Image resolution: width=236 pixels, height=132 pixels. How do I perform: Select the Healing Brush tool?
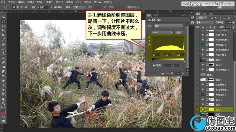[x=3, y=45]
